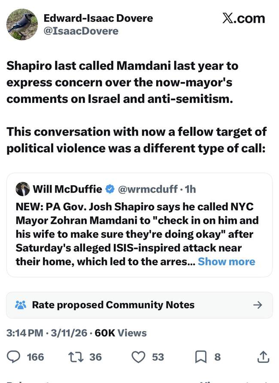The image size is (279, 383).
Task: Click Will McDuffie's blue verified badge
Action: pyautogui.click(x=110, y=189)
